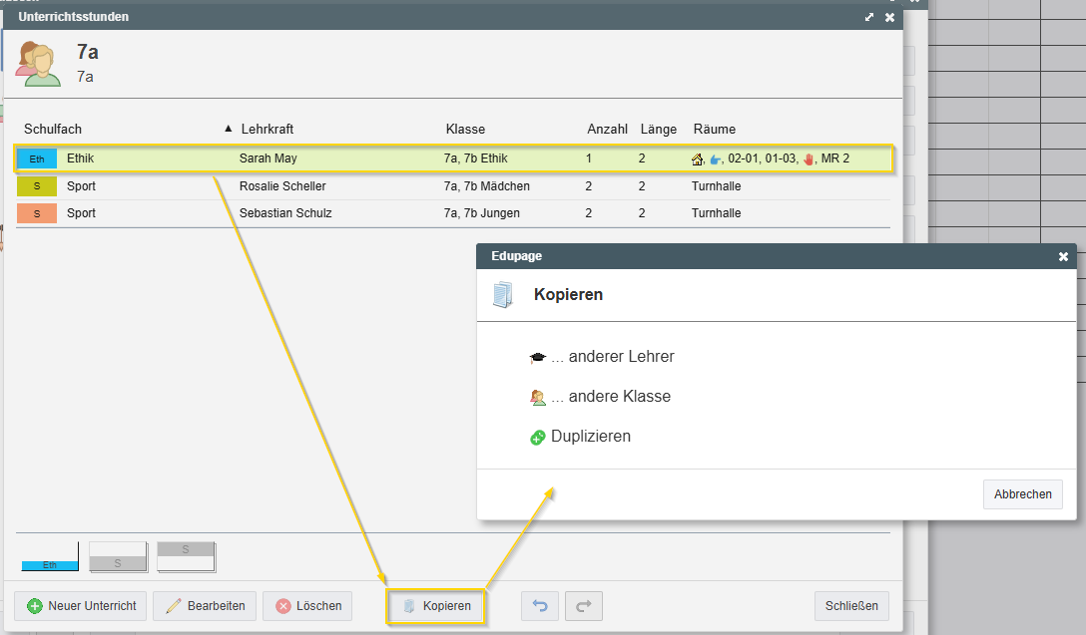Click the document icon in the Kopieren header
Screen dimensions: 1086x635
point(503,295)
